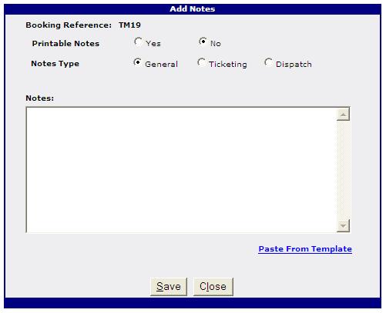Click the General label text

coord(161,64)
